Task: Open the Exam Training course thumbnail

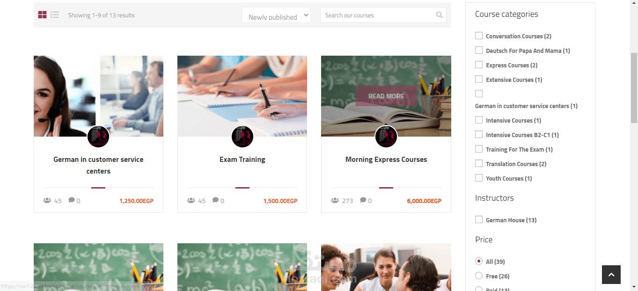Action: [242, 96]
